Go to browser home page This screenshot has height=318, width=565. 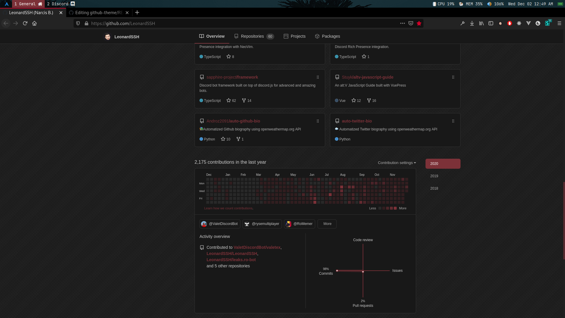coord(34,23)
